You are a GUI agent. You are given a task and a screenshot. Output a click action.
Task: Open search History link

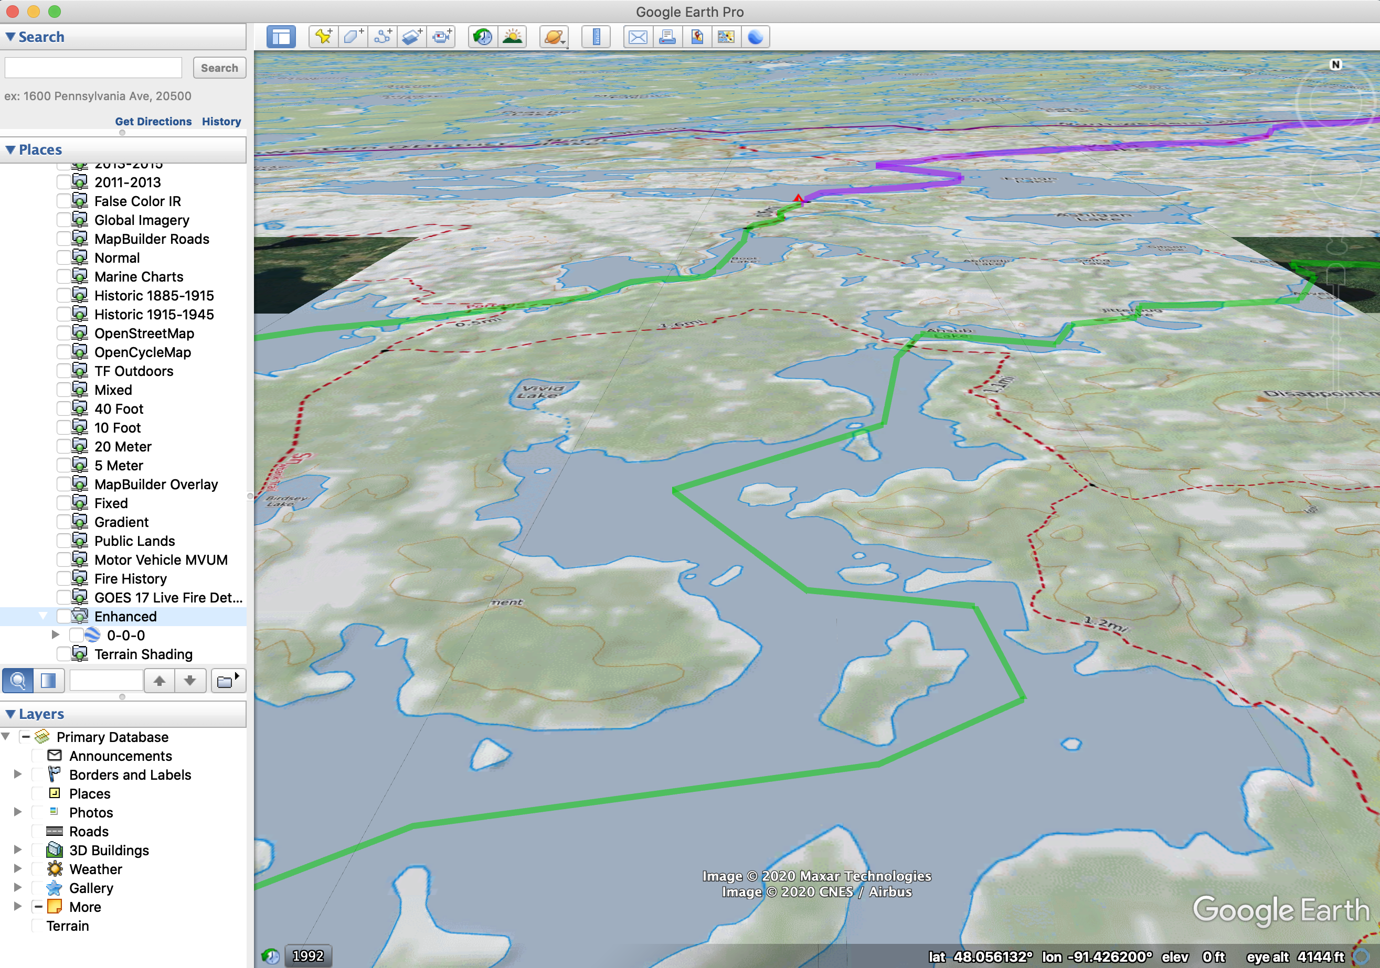pyautogui.click(x=221, y=121)
